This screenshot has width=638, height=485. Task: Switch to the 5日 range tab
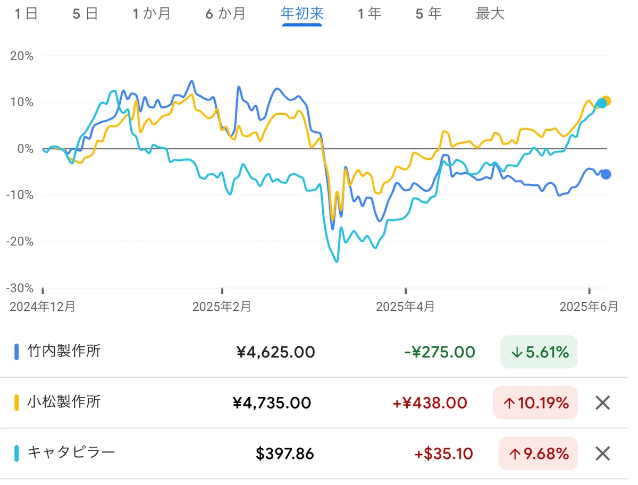(86, 14)
